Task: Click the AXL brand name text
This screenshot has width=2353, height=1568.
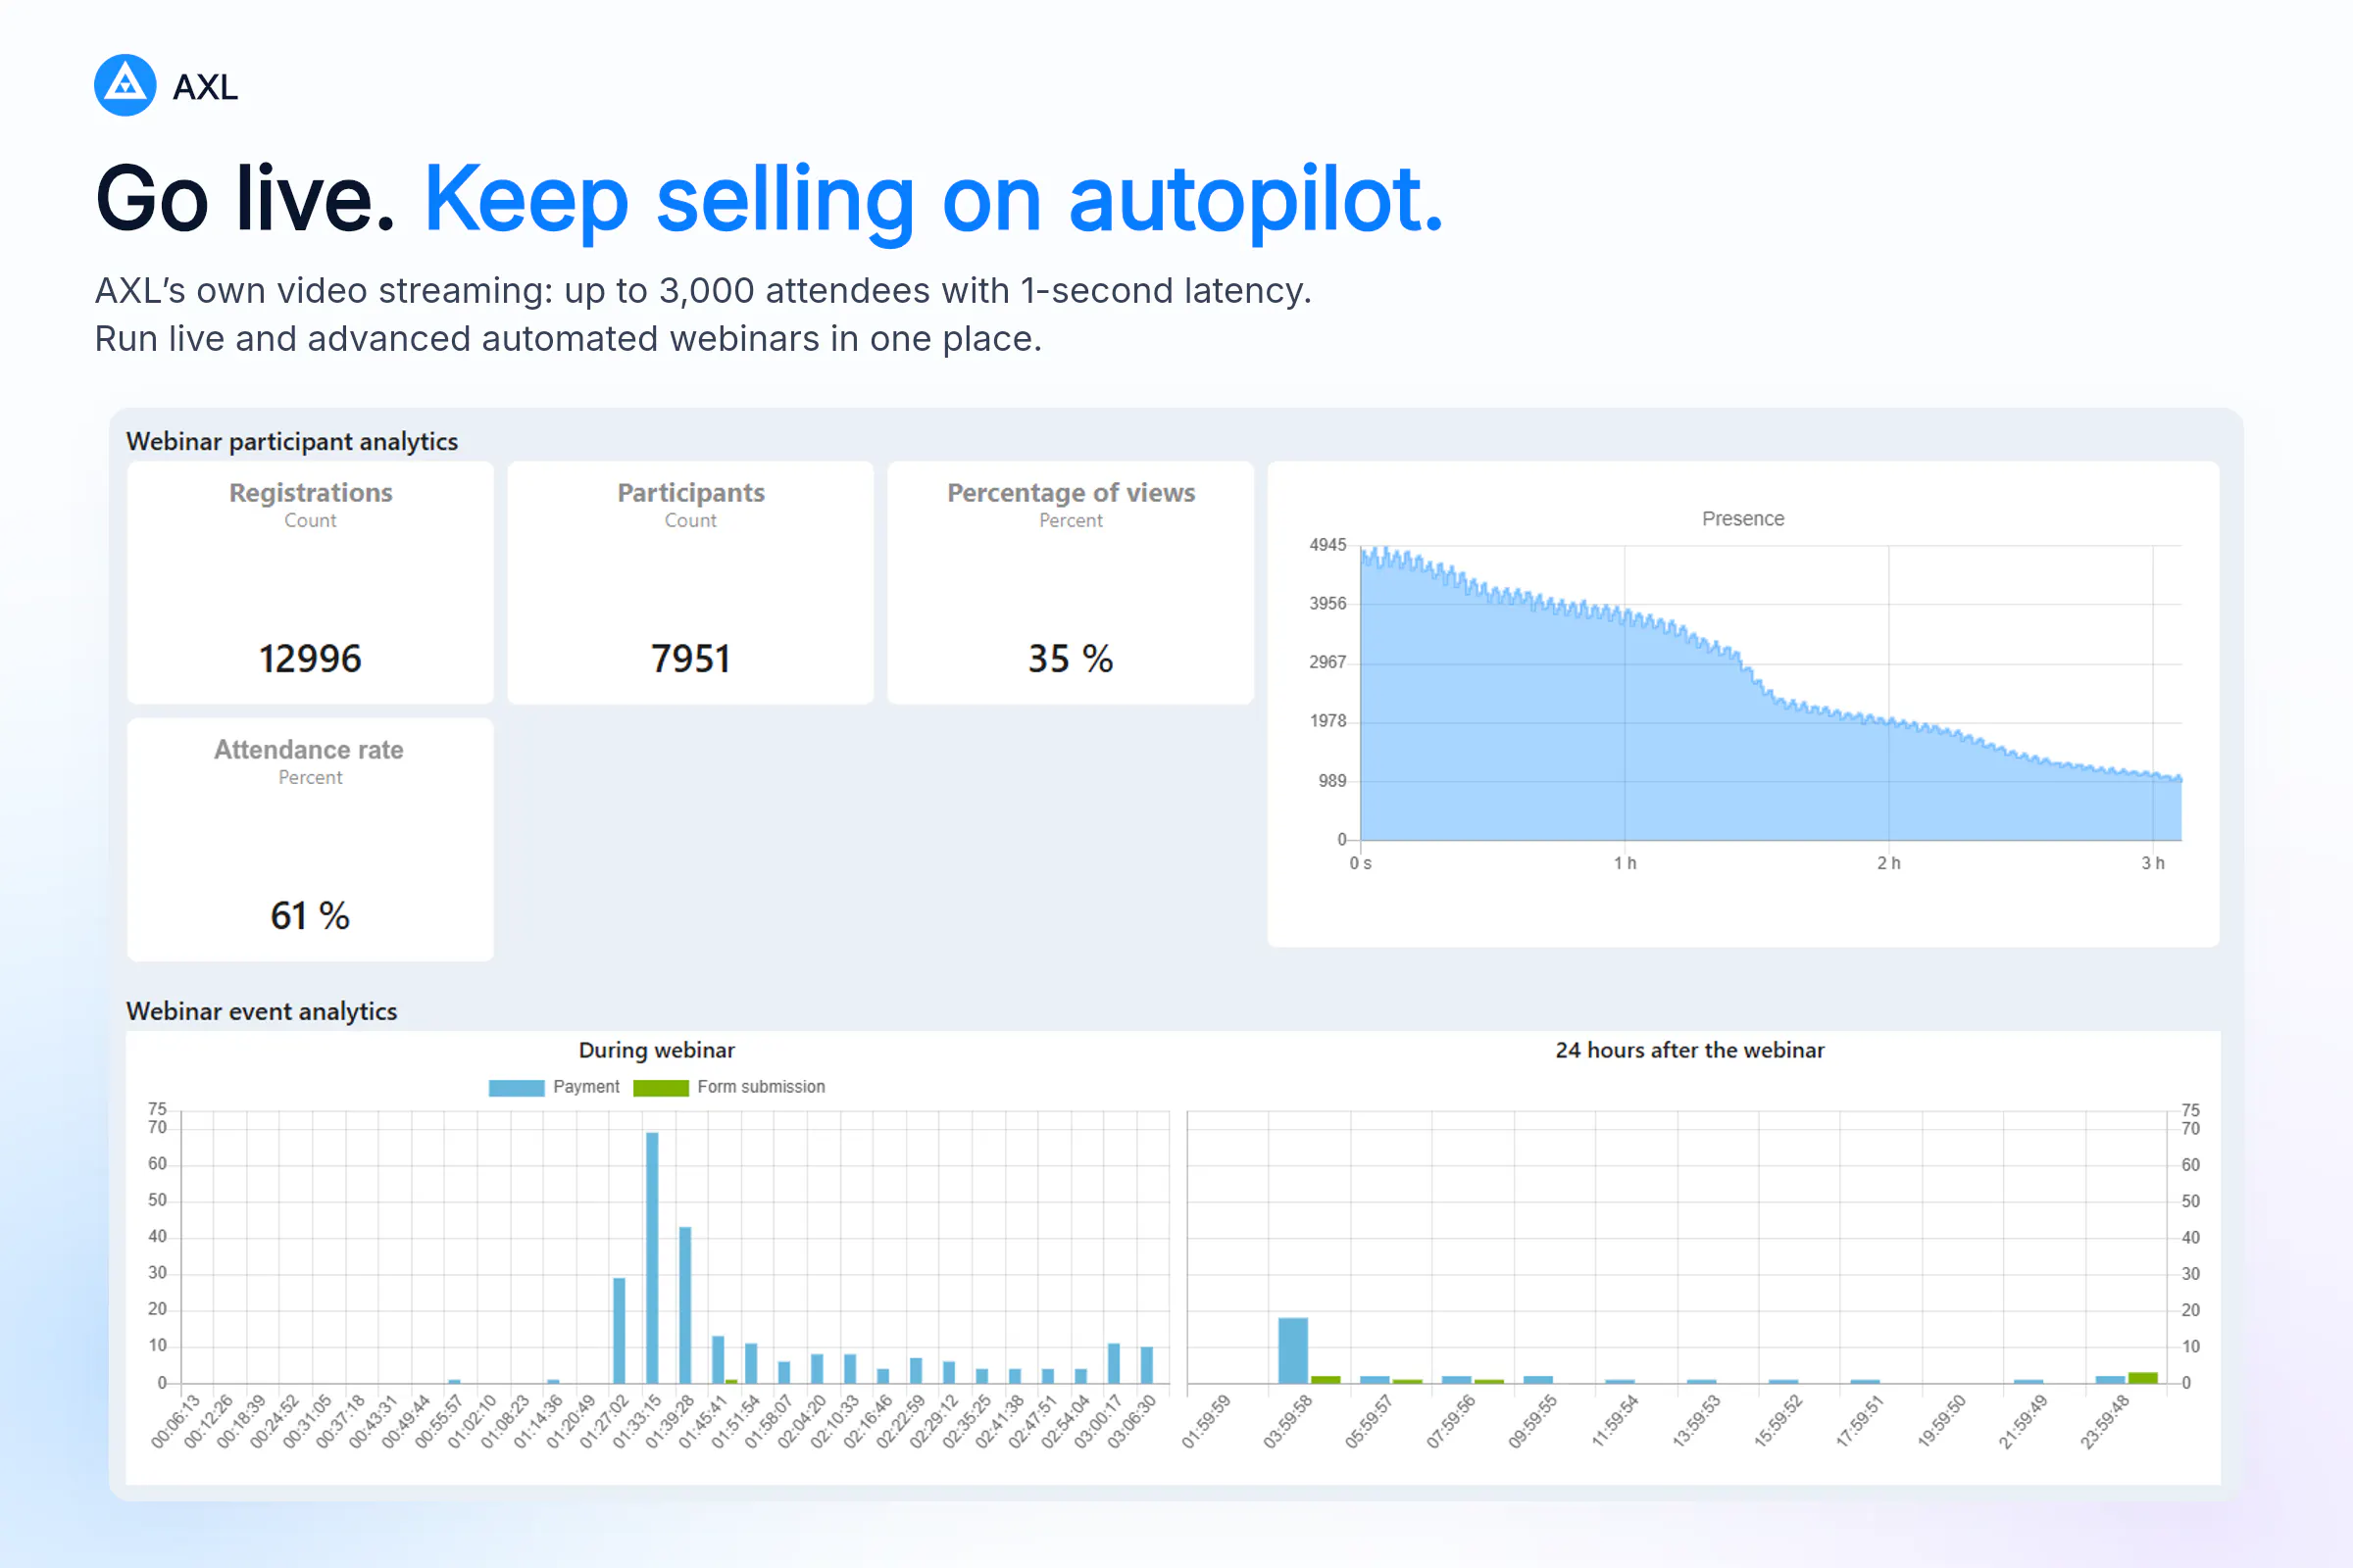Action: coord(205,87)
